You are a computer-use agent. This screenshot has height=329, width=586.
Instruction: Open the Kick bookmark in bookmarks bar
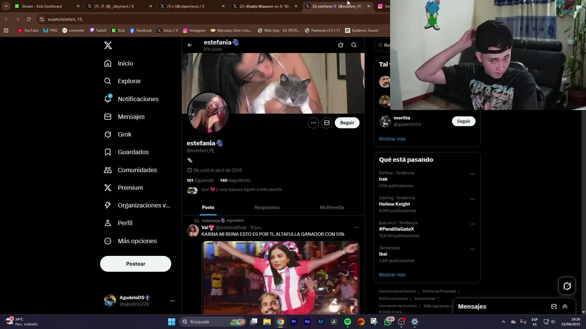(x=118, y=31)
